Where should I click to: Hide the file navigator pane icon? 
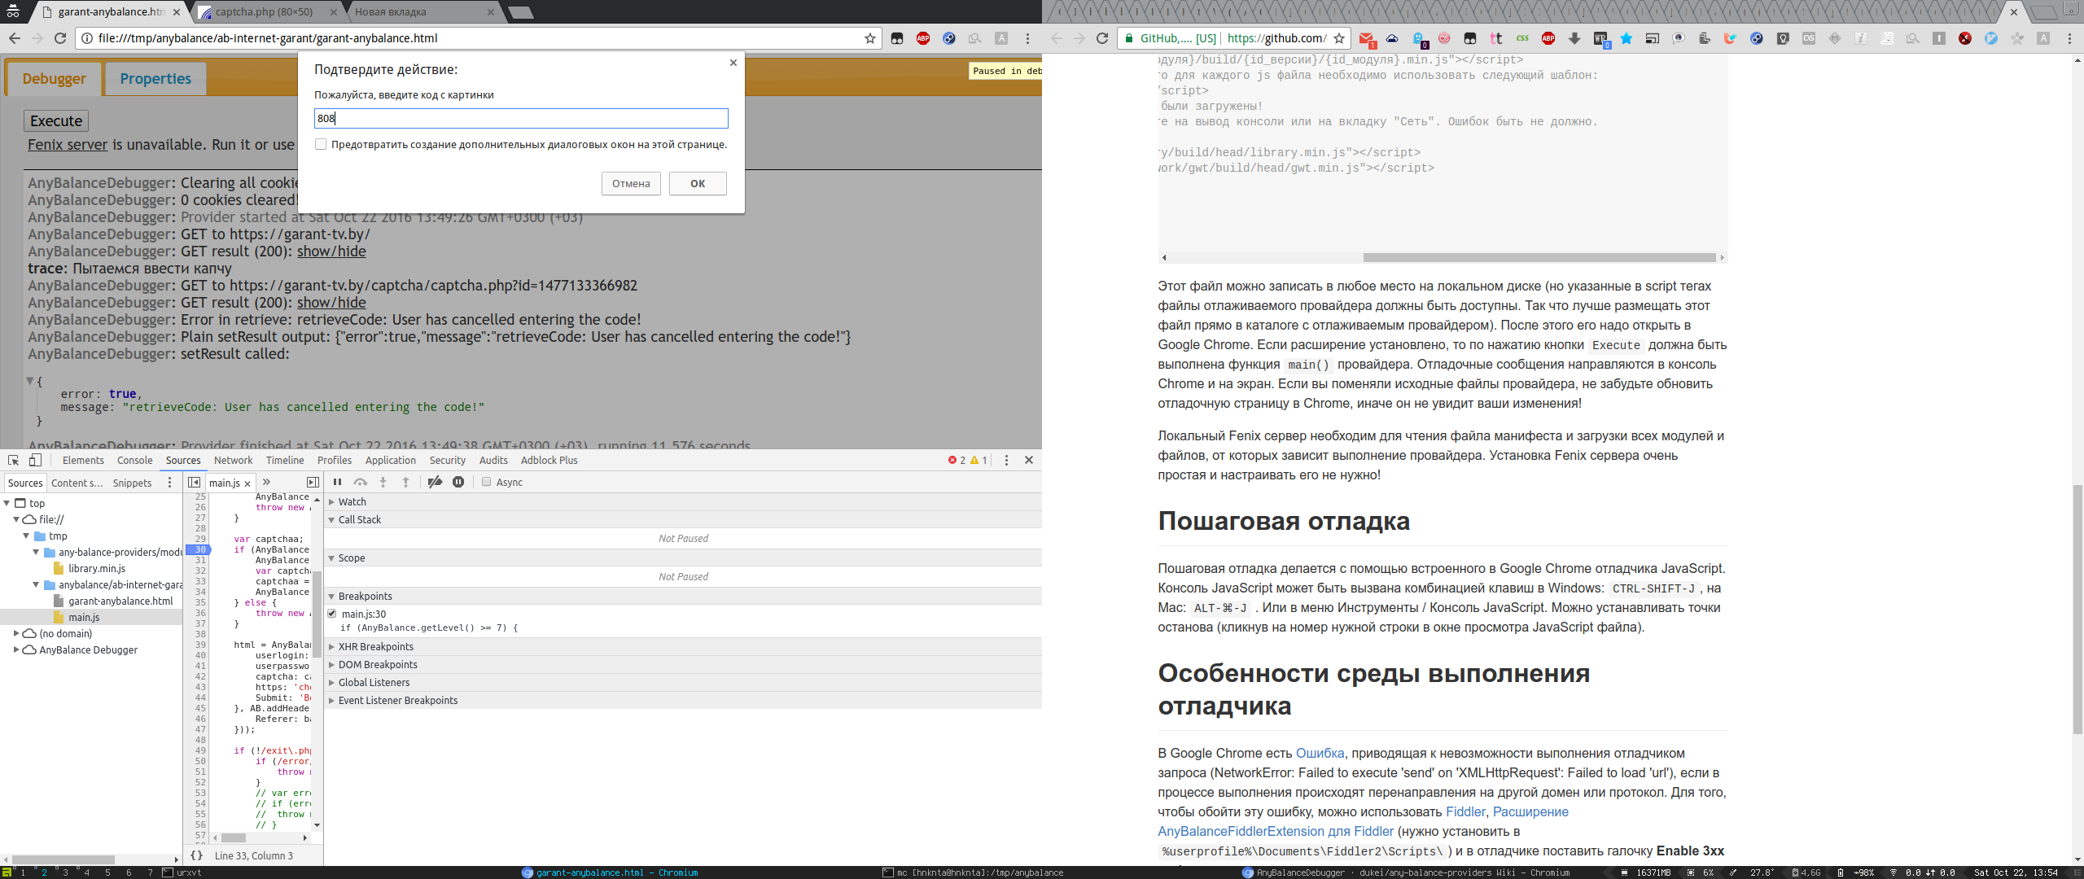click(x=194, y=483)
